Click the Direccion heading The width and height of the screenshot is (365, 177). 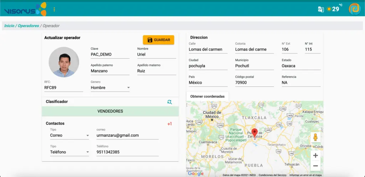coord(199,37)
